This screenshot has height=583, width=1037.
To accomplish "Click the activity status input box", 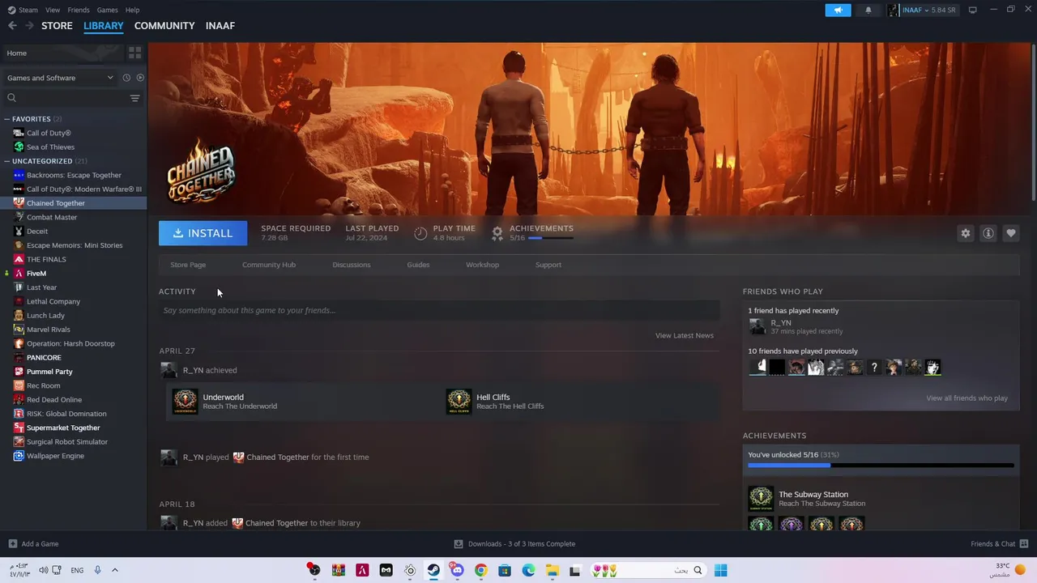I will pos(439,310).
